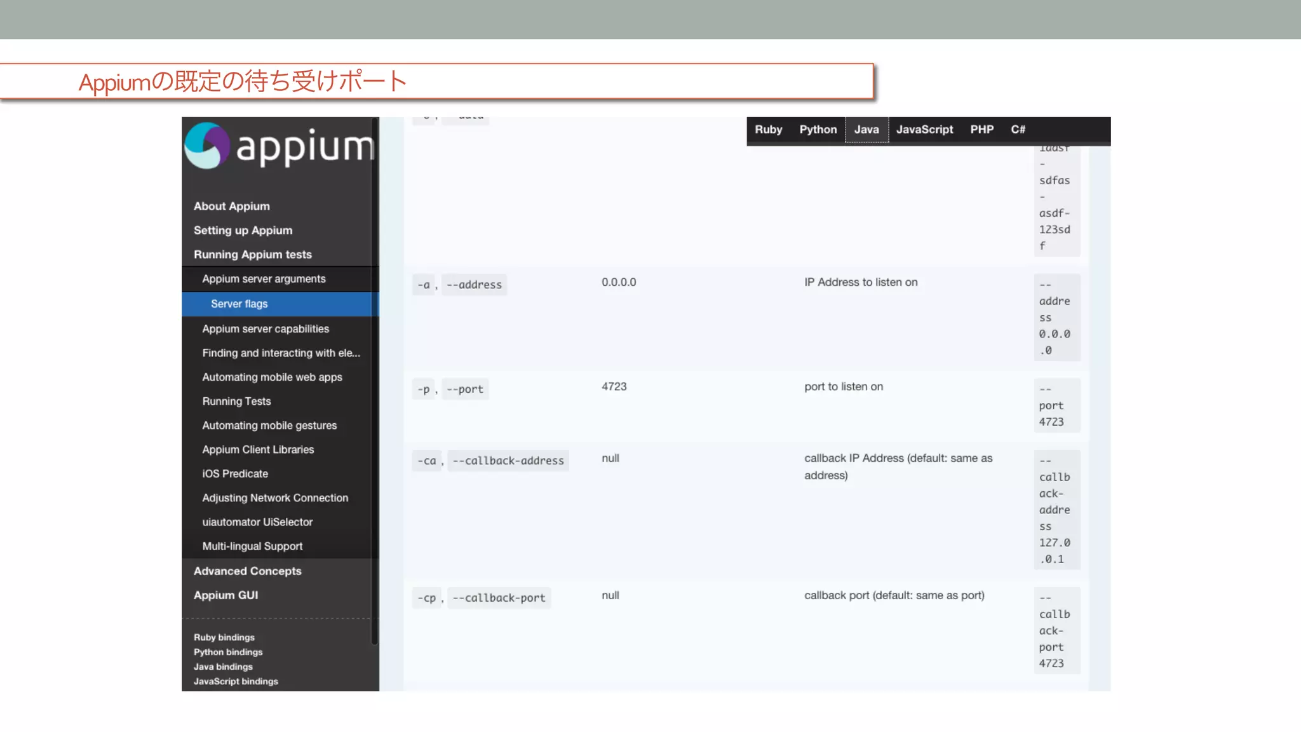
Task: Click the slide title about Appium port
Action: [243, 81]
